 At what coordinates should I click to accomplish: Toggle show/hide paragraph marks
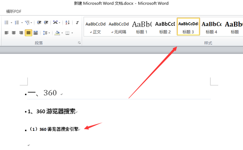(77, 23)
